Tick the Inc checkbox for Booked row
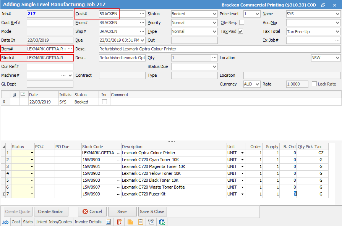This screenshot has width=342, height=226. 104,102
